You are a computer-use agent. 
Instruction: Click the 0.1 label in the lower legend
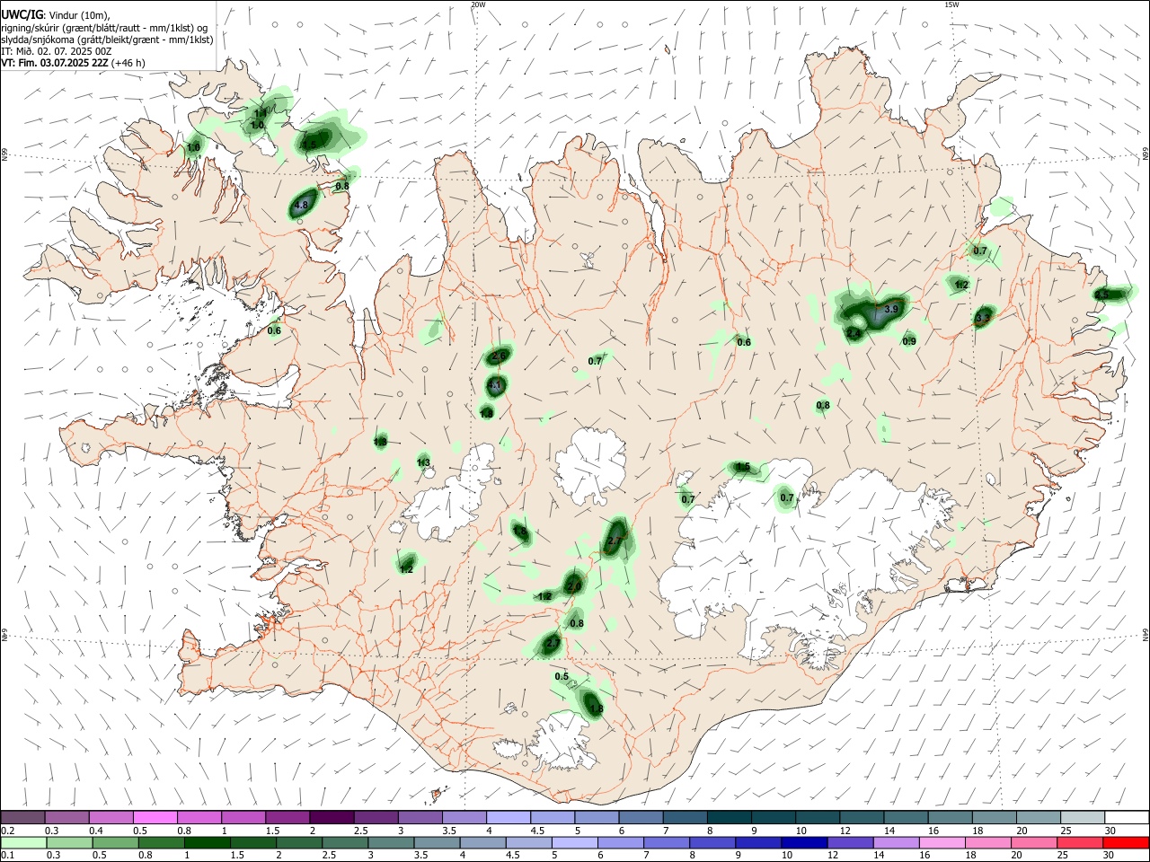click(7, 856)
